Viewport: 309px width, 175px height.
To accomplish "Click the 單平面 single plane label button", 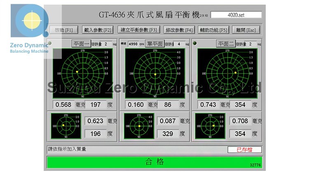I will coord(154,44).
